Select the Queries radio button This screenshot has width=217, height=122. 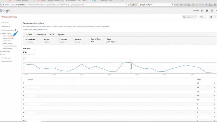(x=26, y=39)
